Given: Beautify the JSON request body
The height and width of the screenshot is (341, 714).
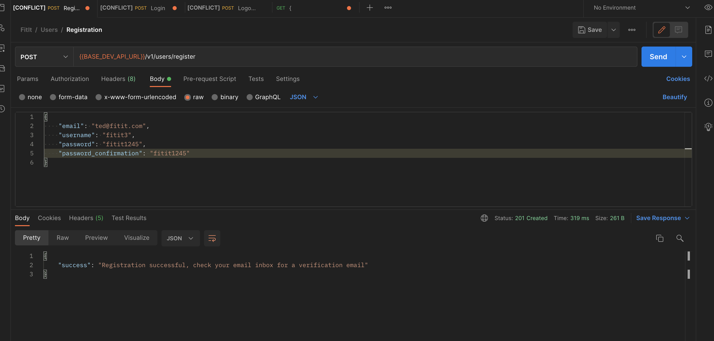Looking at the screenshot, I should (675, 97).
